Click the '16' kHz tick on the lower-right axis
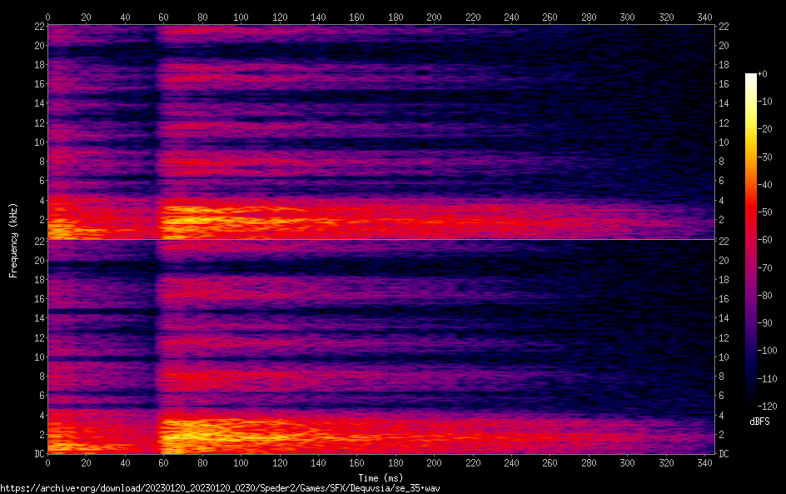Screen dimensions: 786x494 [724, 299]
